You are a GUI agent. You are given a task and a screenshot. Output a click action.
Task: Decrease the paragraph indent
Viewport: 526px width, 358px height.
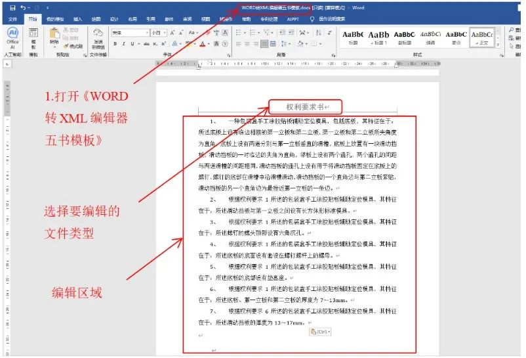tap(283, 33)
